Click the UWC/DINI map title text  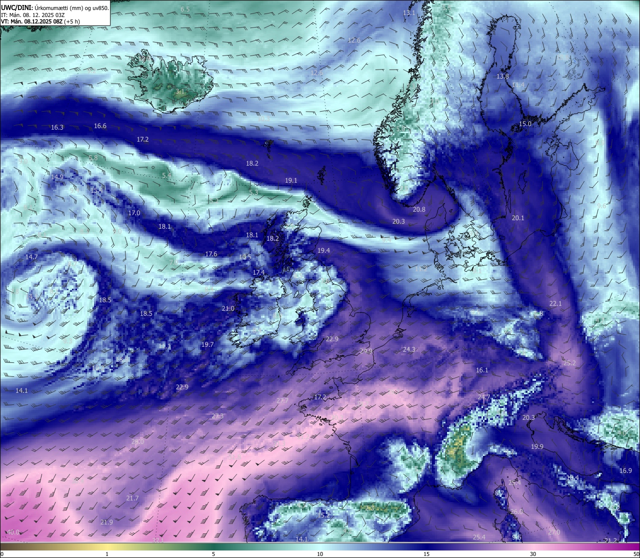pos(54,8)
